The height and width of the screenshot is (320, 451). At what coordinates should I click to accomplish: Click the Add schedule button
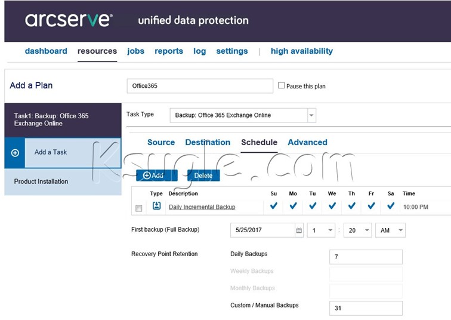(157, 176)
